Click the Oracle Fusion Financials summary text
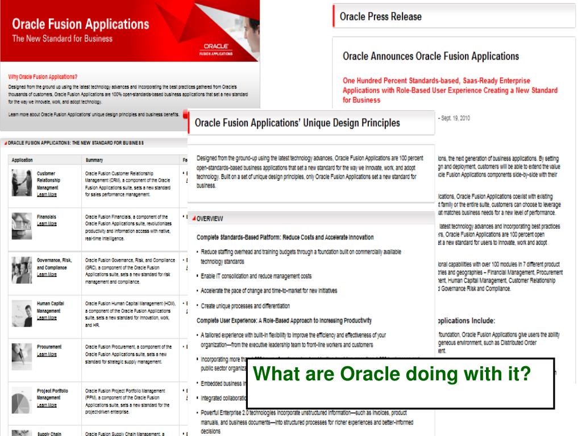This screenshot has height=436, width=582. [x=128, y=227]
